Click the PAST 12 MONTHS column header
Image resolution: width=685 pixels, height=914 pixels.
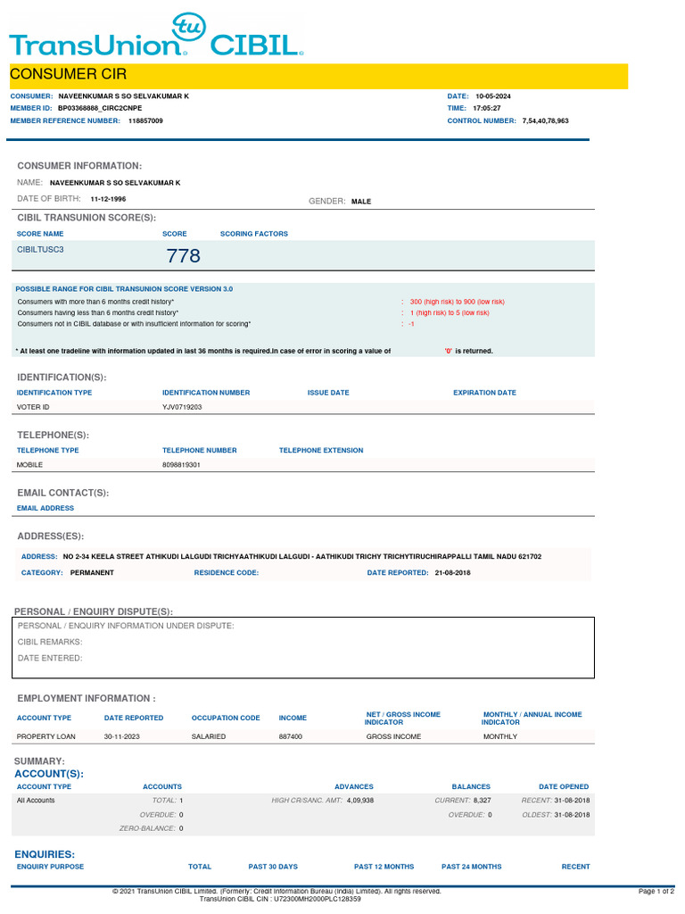click(x=384, y=867)
